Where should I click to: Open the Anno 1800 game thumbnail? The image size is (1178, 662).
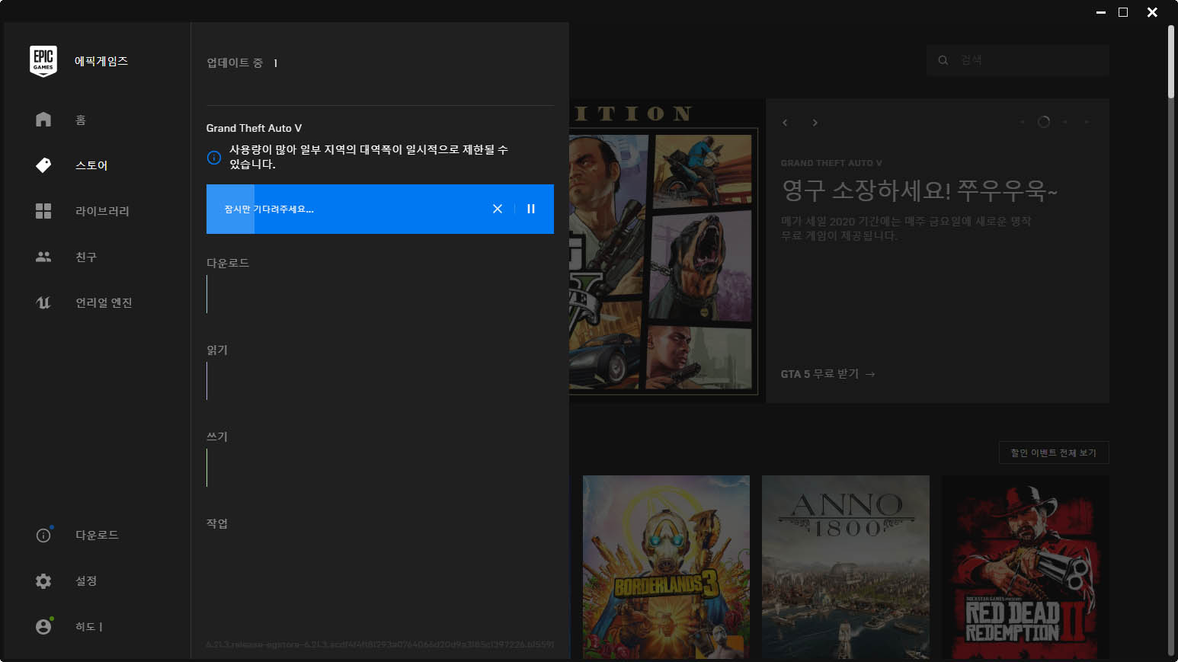click(x=846, y=567)
